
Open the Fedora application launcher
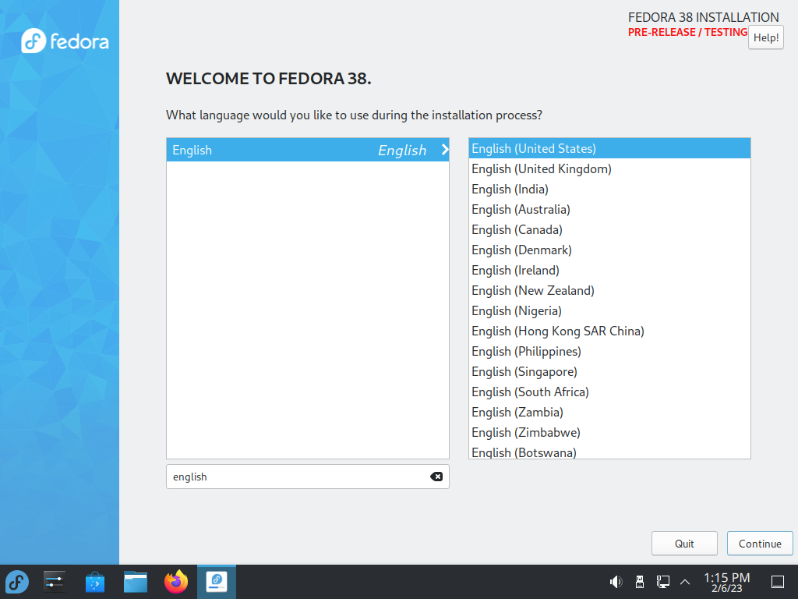[17, 582]
